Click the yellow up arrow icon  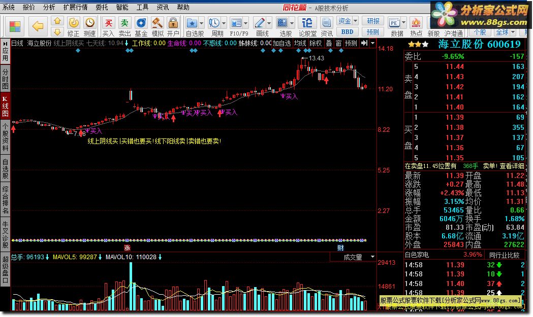57,21
